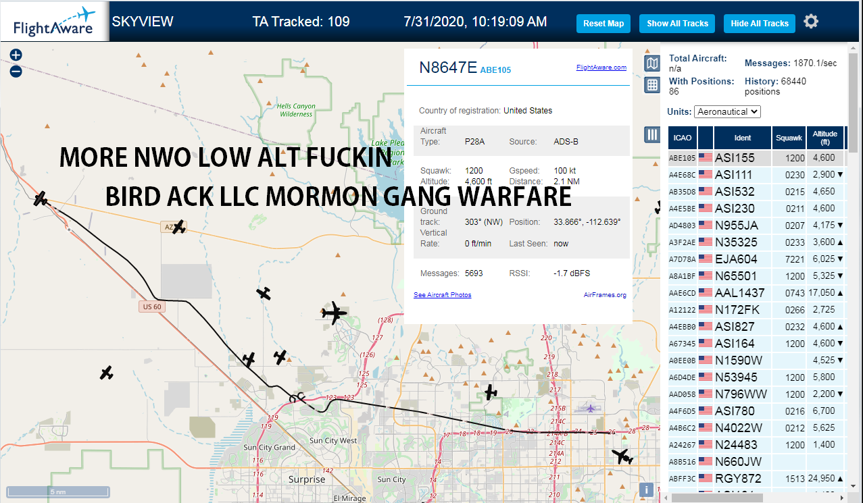This screenshot has width=863, height=503.
Task: Select the N53945 aircraft row
Action: [756, 377]
